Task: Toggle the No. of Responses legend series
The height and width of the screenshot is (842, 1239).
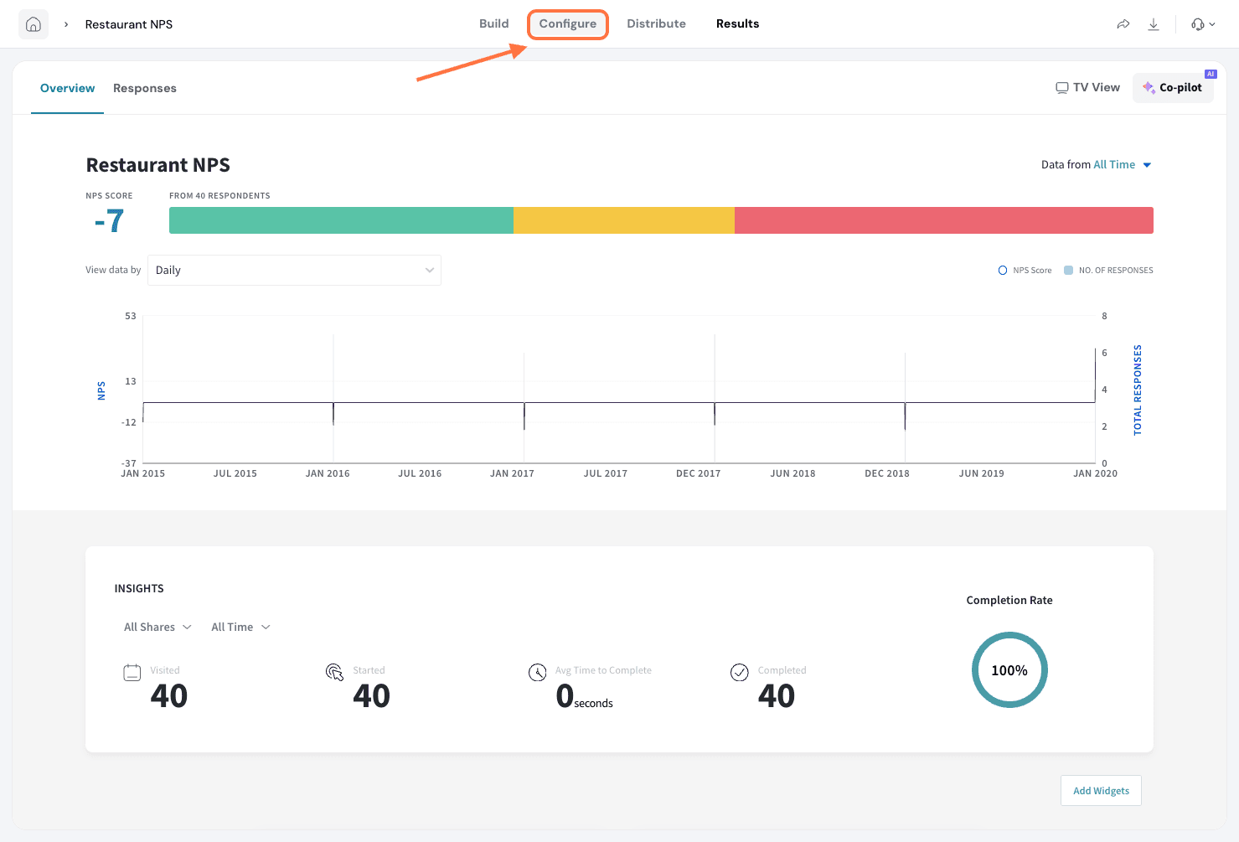Action: click(x=1107, y=271)
